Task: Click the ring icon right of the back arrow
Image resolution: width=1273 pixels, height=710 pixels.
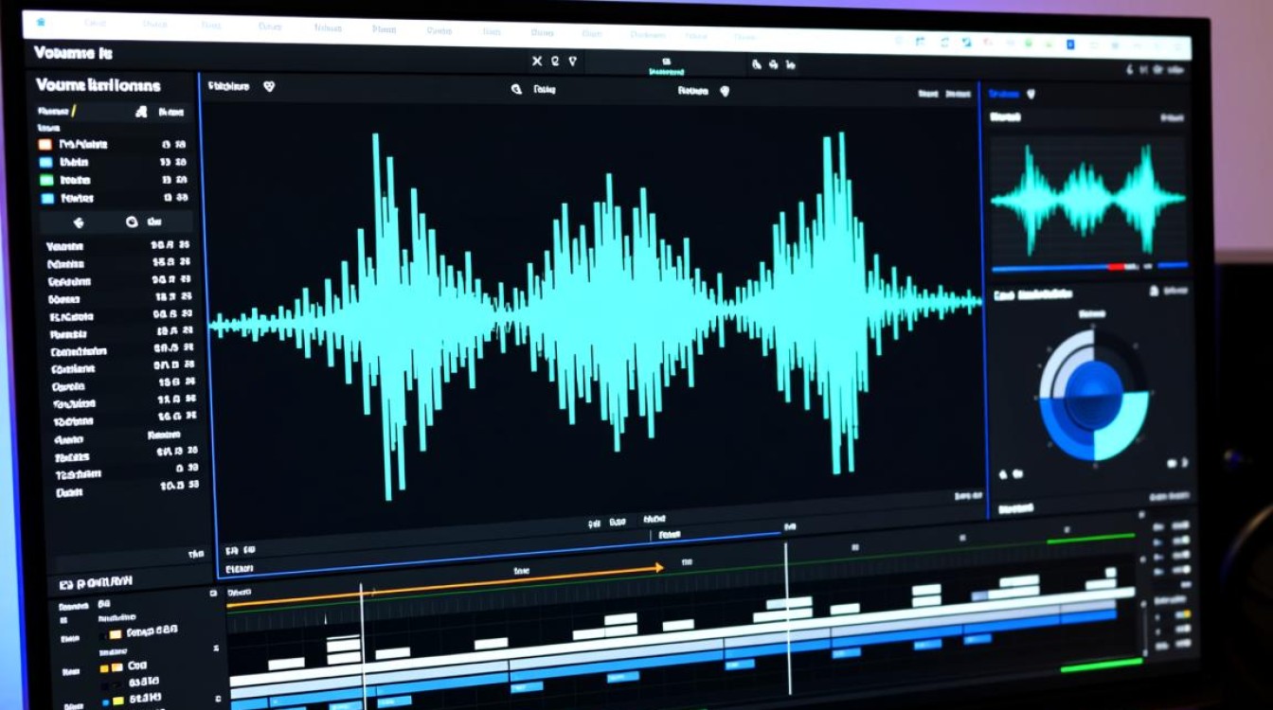Action: [132, 222]
